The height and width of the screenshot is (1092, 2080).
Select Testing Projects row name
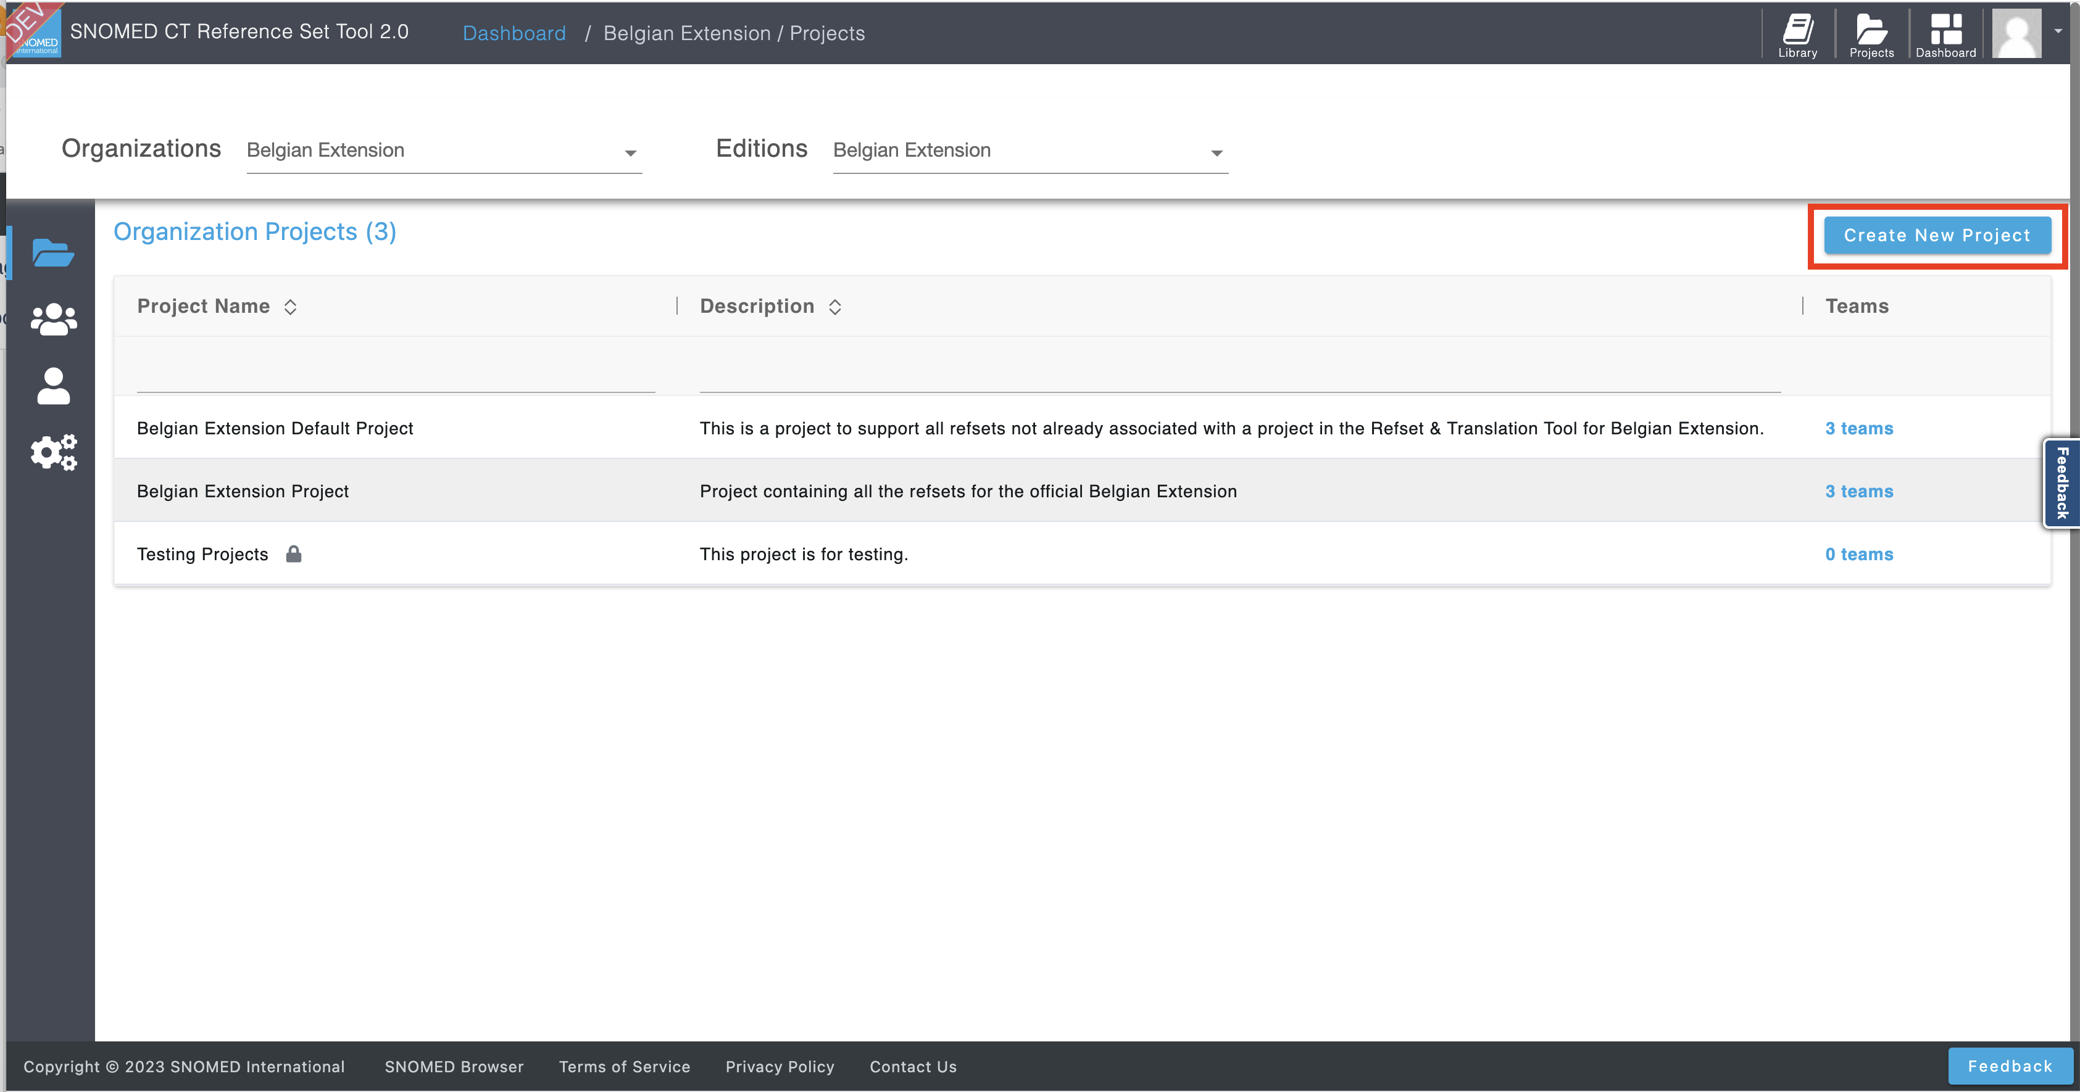pos(202,555)
